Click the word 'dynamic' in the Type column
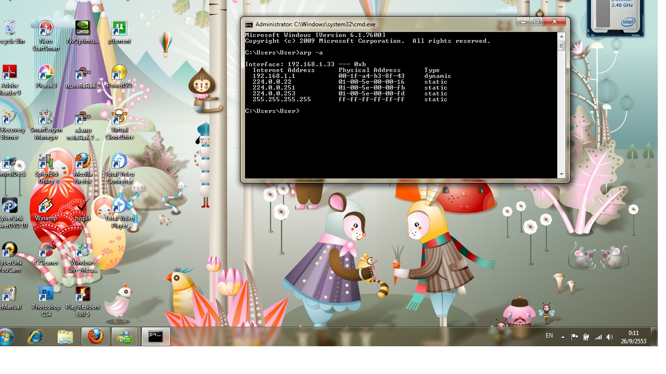The image size is (666, 374). tap(438, 76)
